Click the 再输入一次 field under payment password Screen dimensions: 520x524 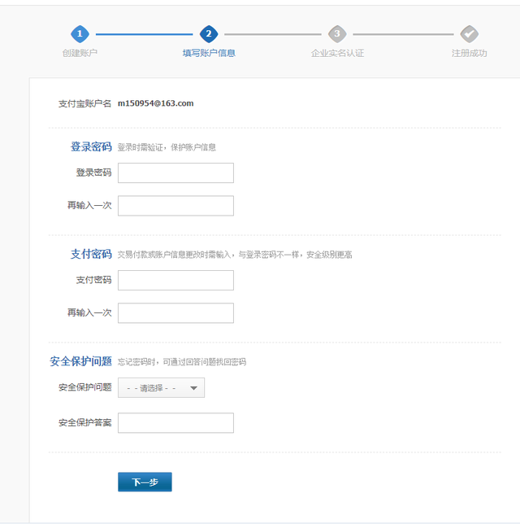coord(175,313)
